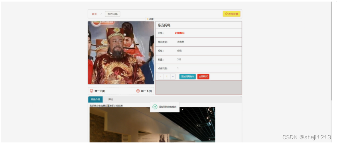This screenshot has height=144, width=337.
Task: Click the museum interior description image
Action: coord(152,125)
